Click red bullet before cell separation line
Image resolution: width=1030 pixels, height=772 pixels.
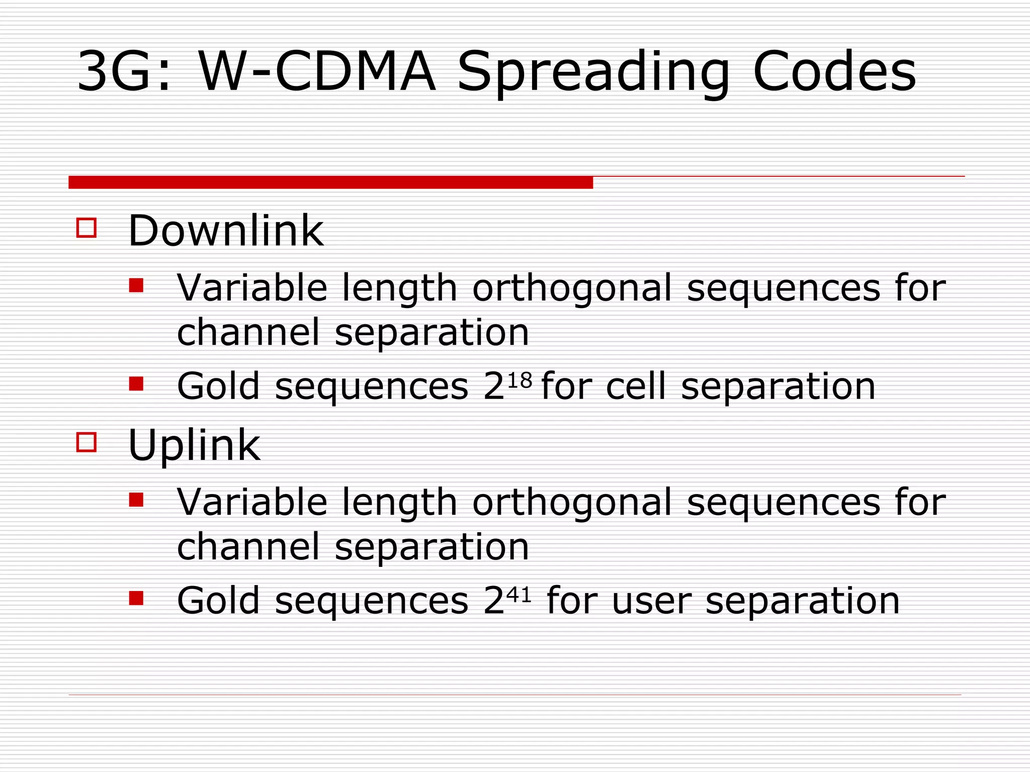(136, 384)
